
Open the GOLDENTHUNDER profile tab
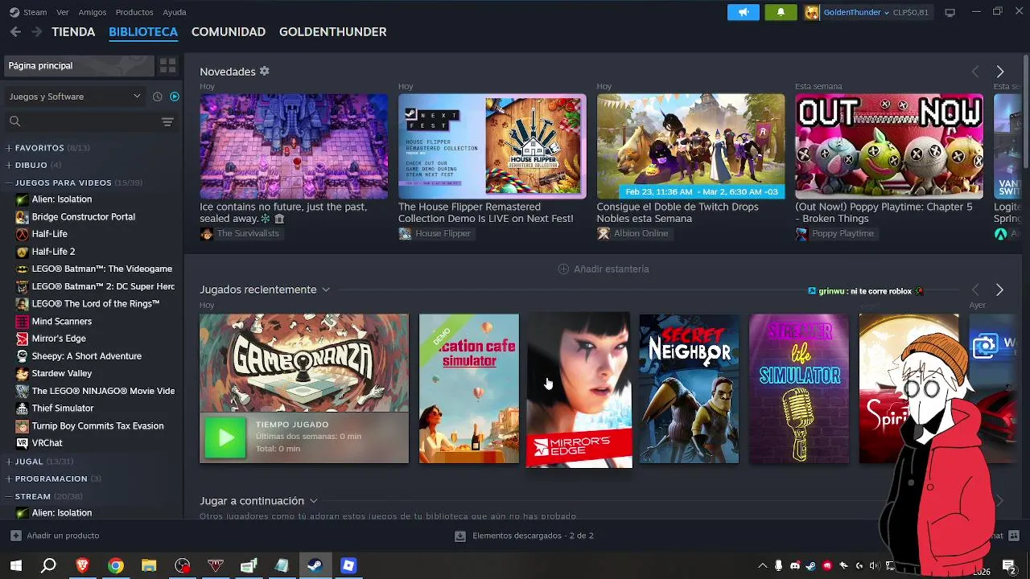click(332, 31)
